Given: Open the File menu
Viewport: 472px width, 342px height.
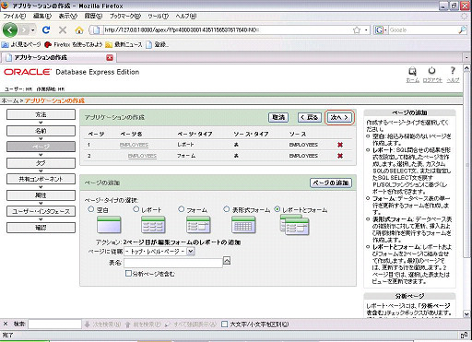Looking at the screenshot, I should [15, 16].
